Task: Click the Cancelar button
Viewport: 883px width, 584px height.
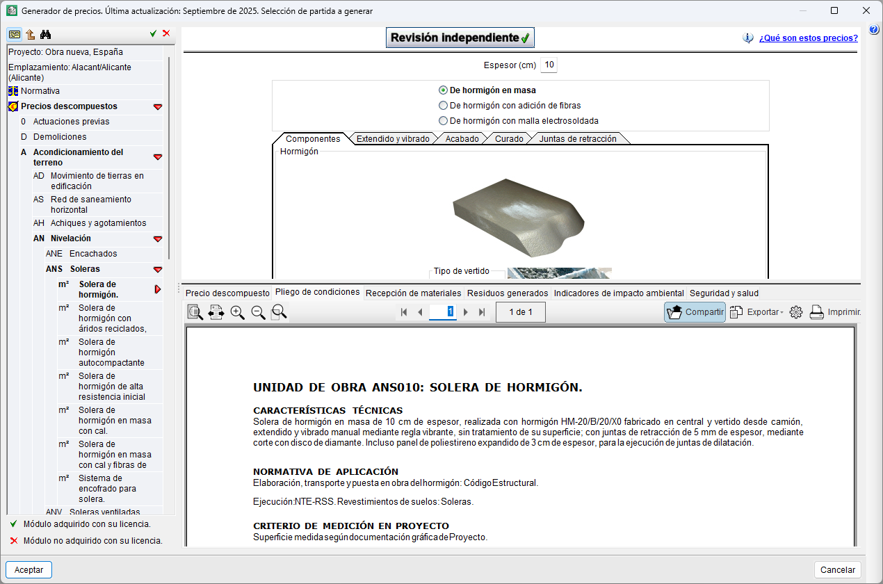Action: click(x=838, y=569)
